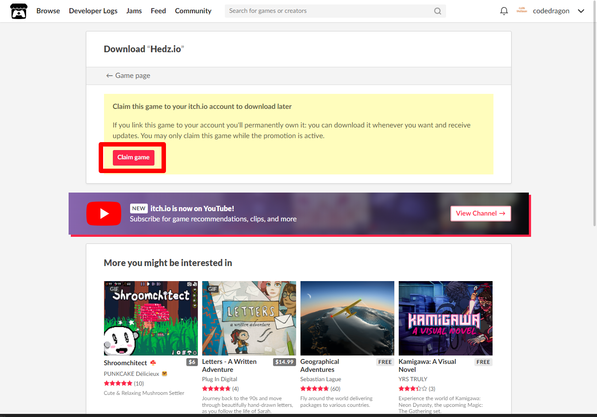Image resolution: width=597 pixels, height=417 pixels.
Task: Click the Claim game button
Action: [x=133, y=158]
